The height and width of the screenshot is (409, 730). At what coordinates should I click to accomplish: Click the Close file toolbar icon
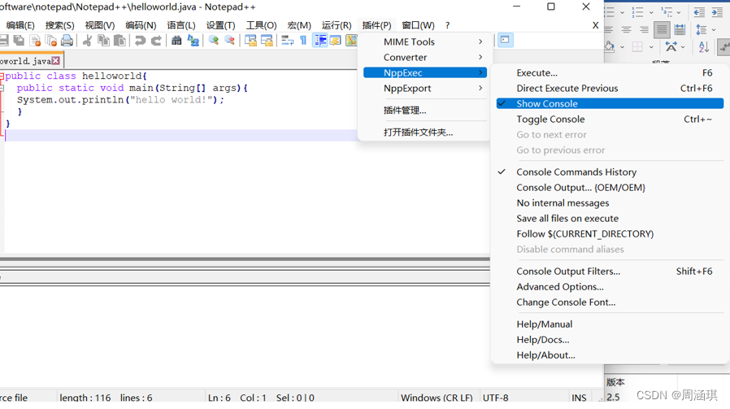pyautogui.click(x=35, y=41)
